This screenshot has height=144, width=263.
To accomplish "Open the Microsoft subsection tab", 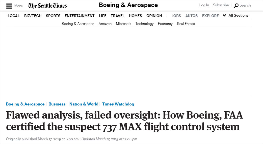I will (x=123, y=24).
